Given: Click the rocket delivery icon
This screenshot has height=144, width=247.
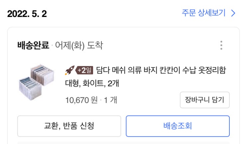Looking at the screenshot, I should tap(69, 70).
